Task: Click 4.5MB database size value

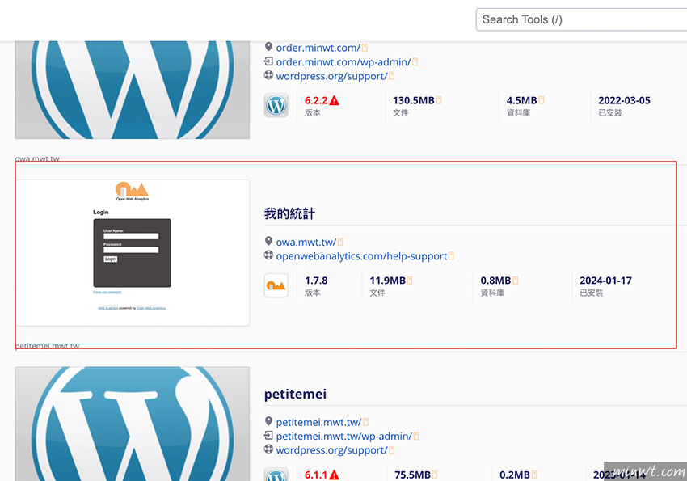Action: (521, 100)
